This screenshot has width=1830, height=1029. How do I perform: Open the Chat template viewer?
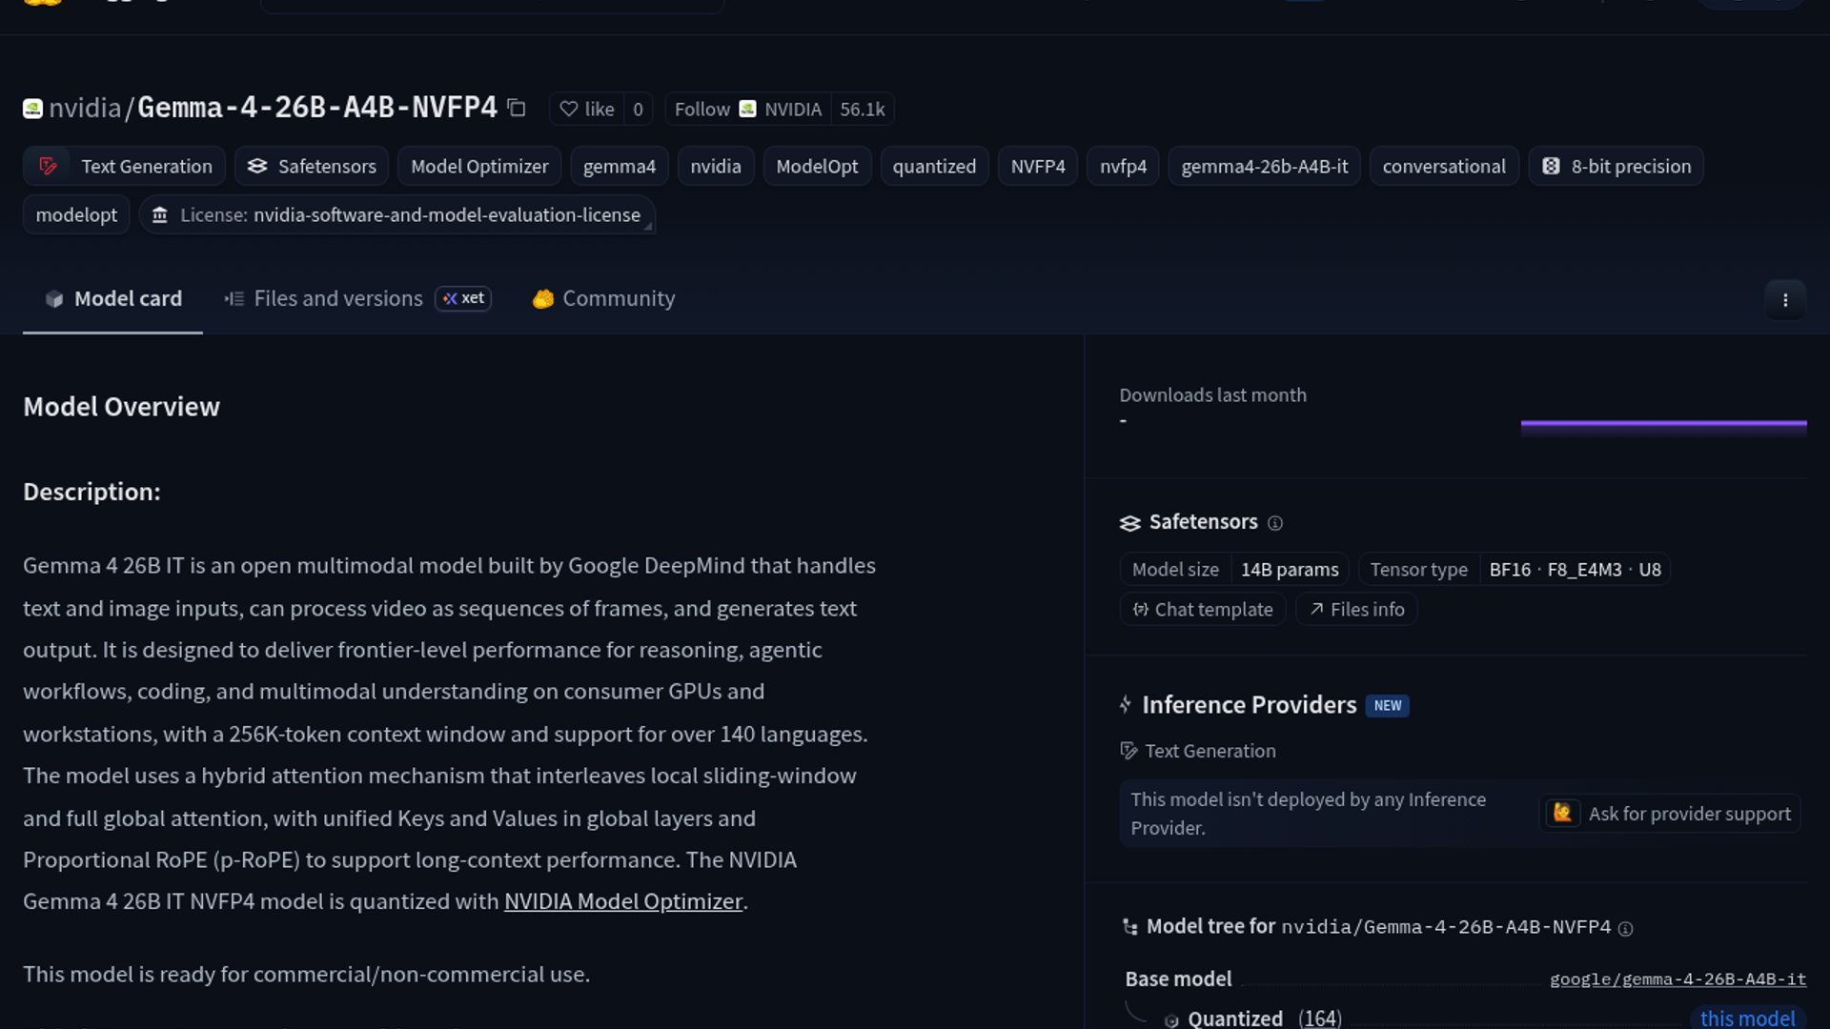tap(1203, 609)
